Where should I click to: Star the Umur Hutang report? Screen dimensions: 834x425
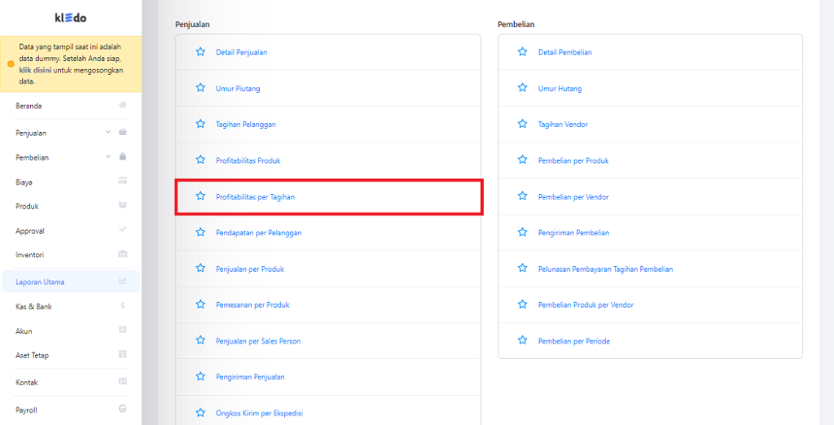pos(522,88)
